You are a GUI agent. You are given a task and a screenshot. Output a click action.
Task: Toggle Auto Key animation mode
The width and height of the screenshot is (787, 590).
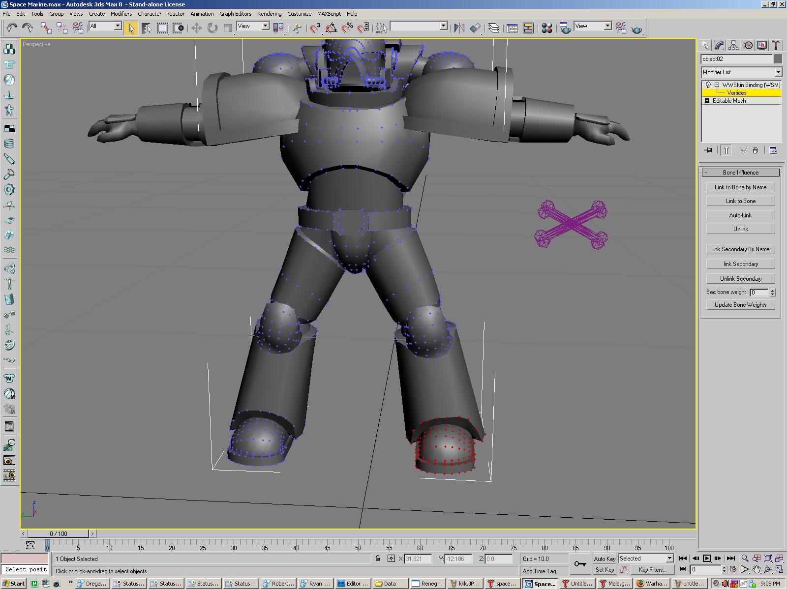coord(605,559)
